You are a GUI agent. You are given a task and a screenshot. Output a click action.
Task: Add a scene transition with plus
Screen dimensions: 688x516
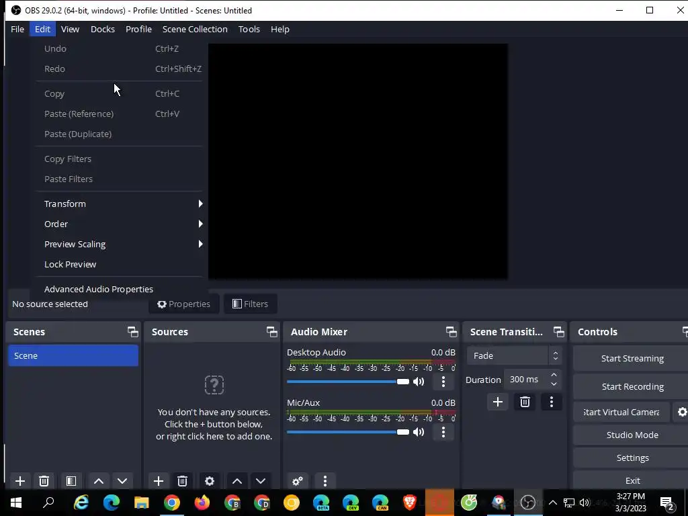498,402
